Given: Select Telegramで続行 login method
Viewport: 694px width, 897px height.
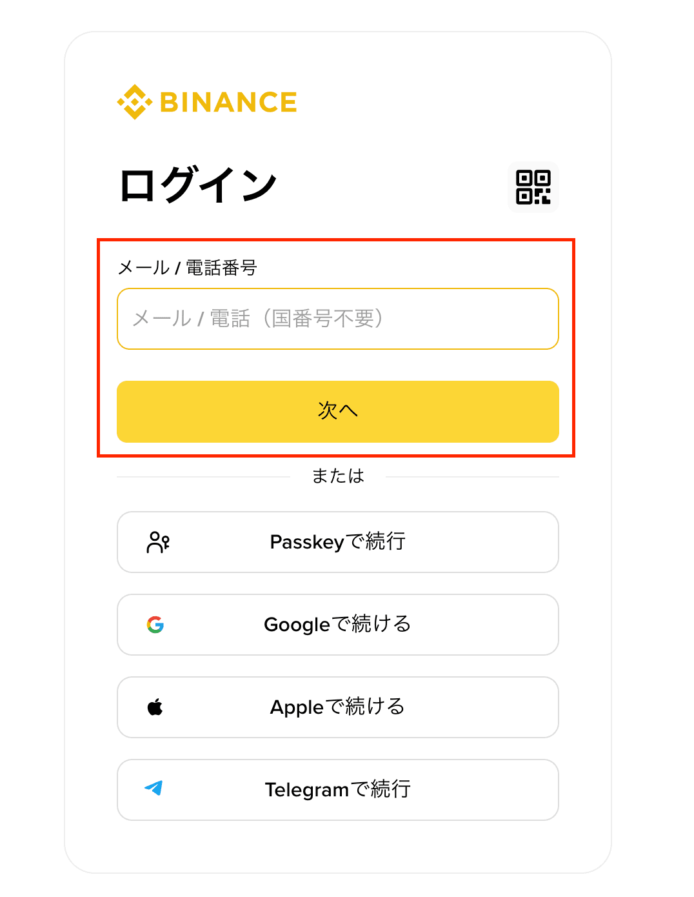Looking at the screenshot, I should click(337, 789).
